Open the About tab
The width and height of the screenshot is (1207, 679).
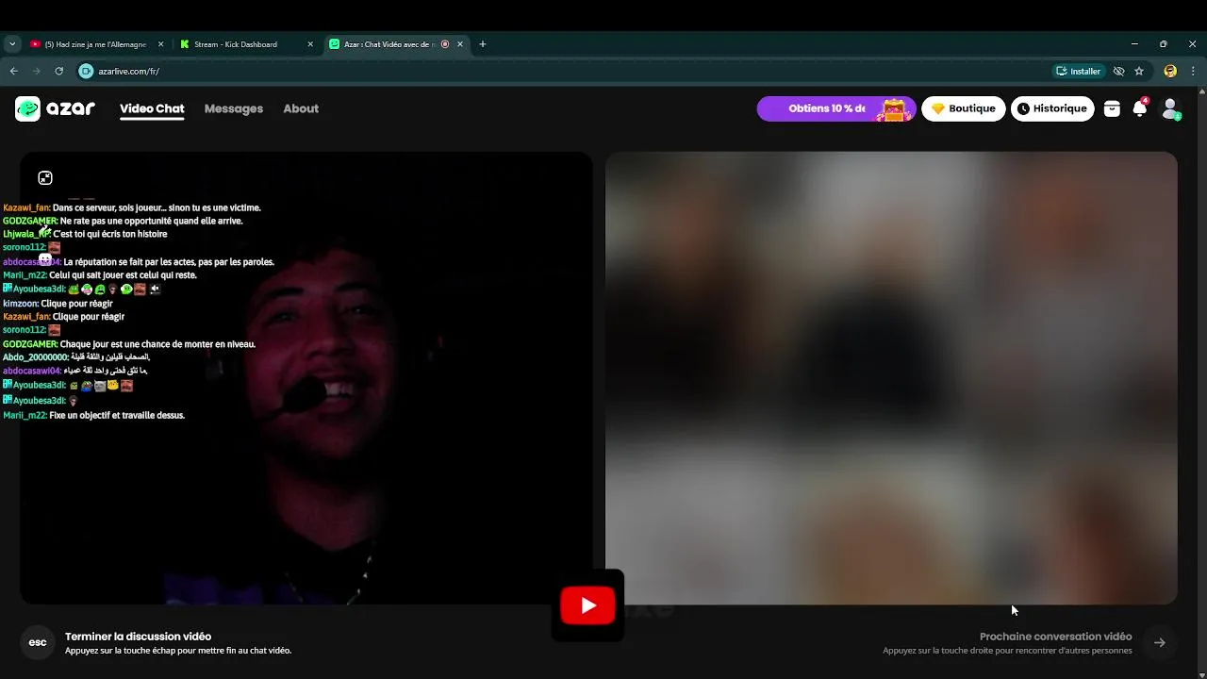(x=301, y=108)
